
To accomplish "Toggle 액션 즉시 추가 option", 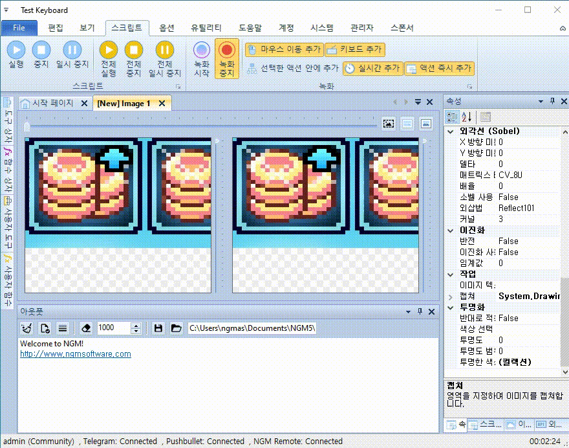I will point(439,69).
